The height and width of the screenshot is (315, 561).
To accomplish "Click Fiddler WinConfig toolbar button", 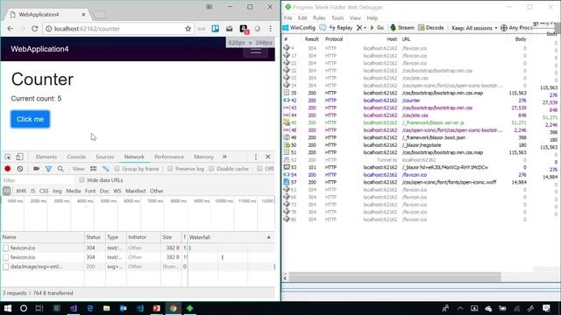I will [x=299, y=27].
